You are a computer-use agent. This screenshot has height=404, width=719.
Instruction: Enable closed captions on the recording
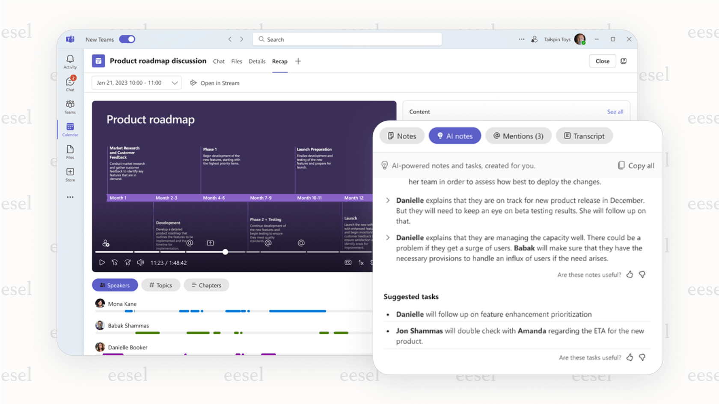pos(348,262)
